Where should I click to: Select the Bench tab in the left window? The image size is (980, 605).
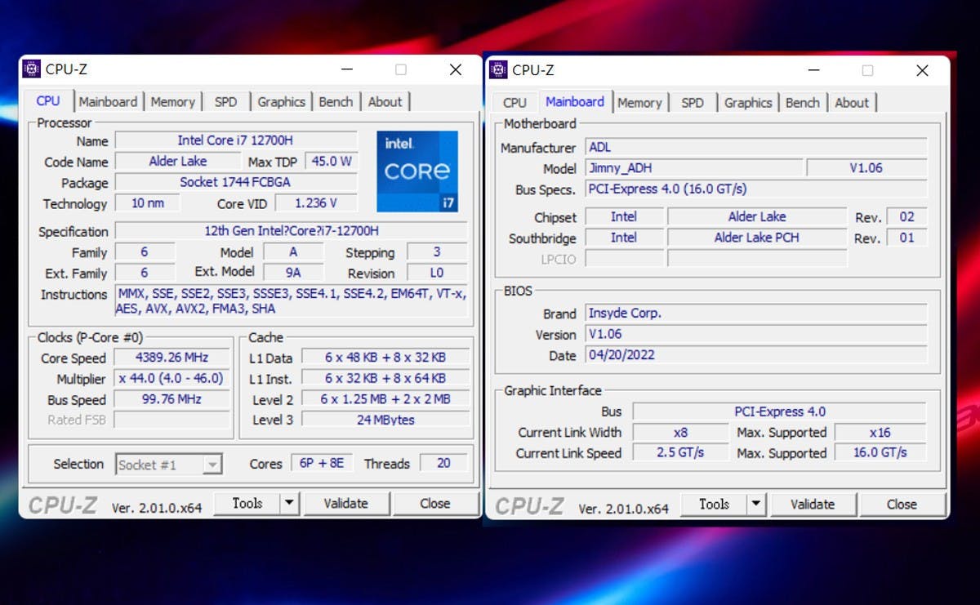pos(336,102)
